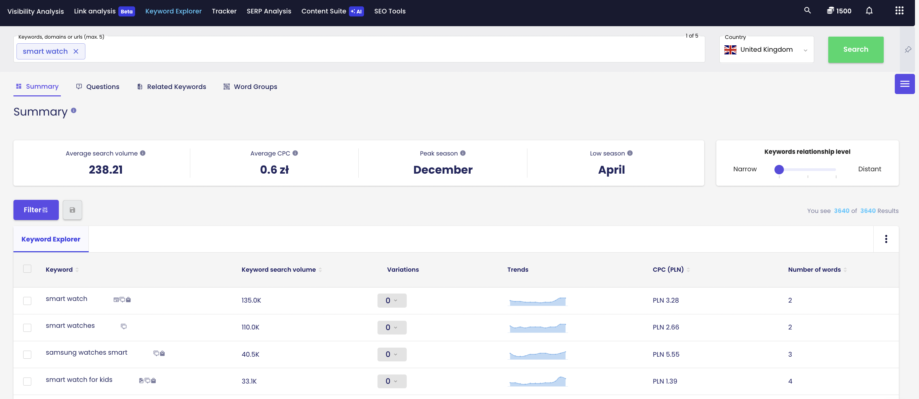Open the apps grid menu
The height and width of the screenshot is (399, 919).
click(900, 11)
